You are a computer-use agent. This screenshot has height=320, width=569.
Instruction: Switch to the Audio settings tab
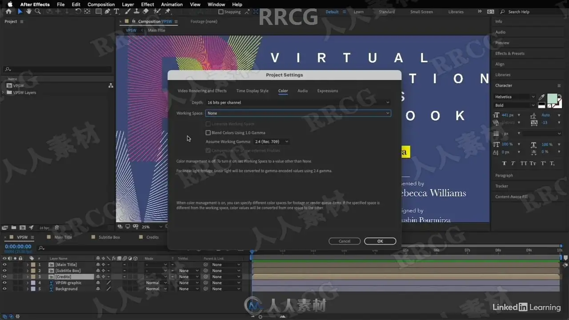(302, 91)
